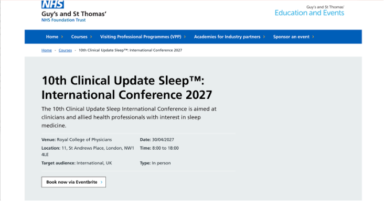Click the arrow icon in Book now button
The height and width of the screenshot is (201, 384).
pos(101,182)
